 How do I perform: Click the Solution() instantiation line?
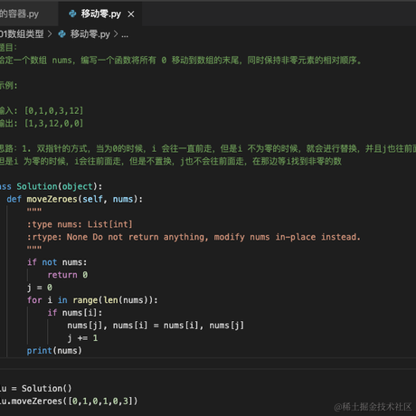pyautogui.click(x=36, y=388)
